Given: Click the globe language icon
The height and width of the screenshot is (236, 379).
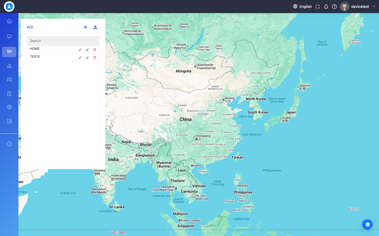Looking at the screenshot, I should [x=295, y=6].
